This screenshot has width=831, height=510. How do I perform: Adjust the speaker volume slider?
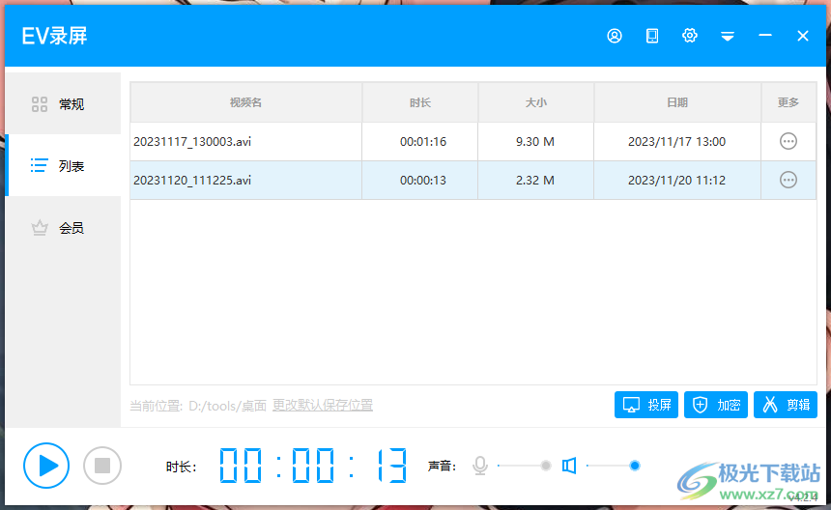point(614,466)
